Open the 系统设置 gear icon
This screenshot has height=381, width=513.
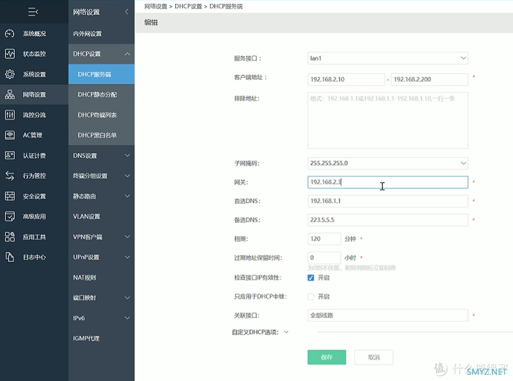pyautogui.click(x=10, y=74)
